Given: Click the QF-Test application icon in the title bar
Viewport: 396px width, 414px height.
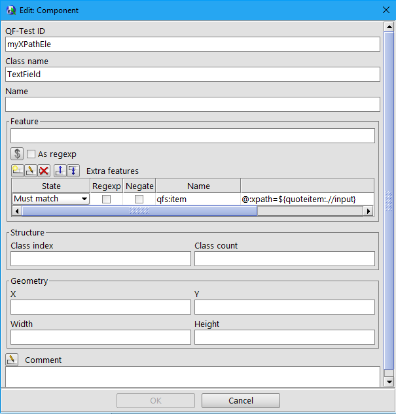Looking at the screenshot, I should 11,10.
